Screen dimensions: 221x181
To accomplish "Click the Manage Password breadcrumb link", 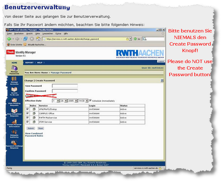I will (61, 72).
